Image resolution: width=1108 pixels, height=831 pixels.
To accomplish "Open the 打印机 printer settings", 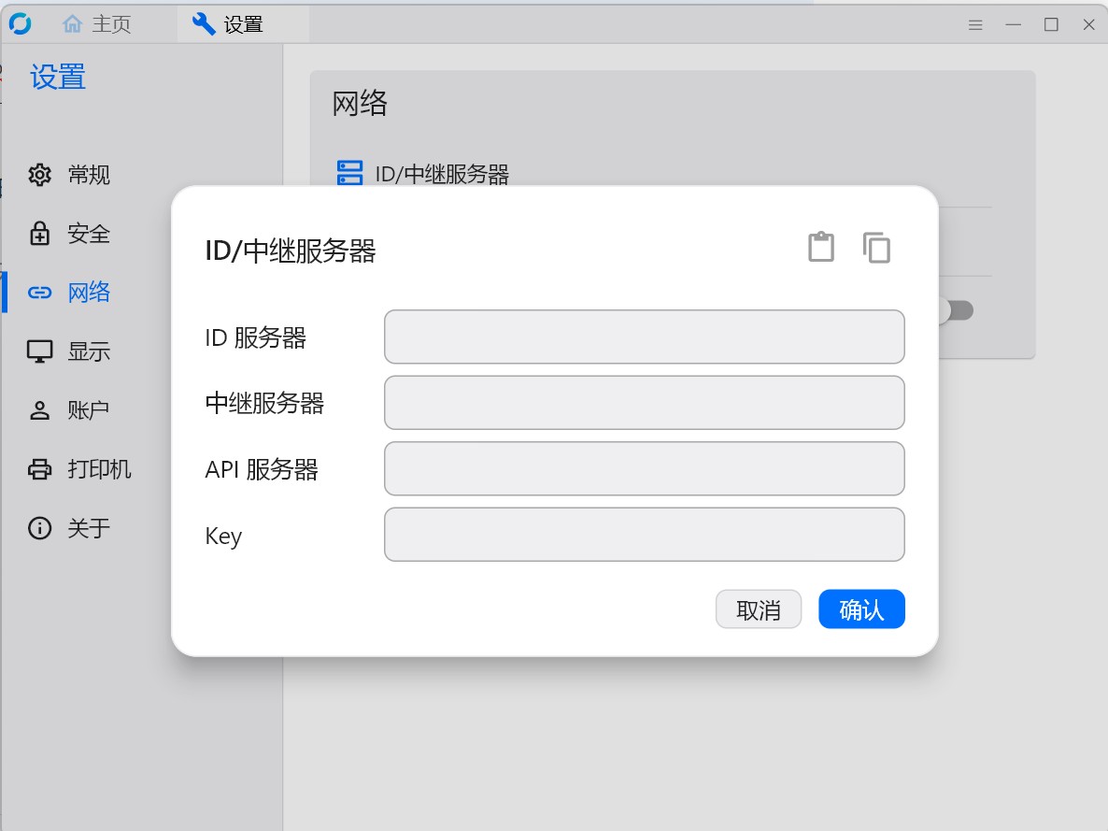I will [x=79, y=469].
